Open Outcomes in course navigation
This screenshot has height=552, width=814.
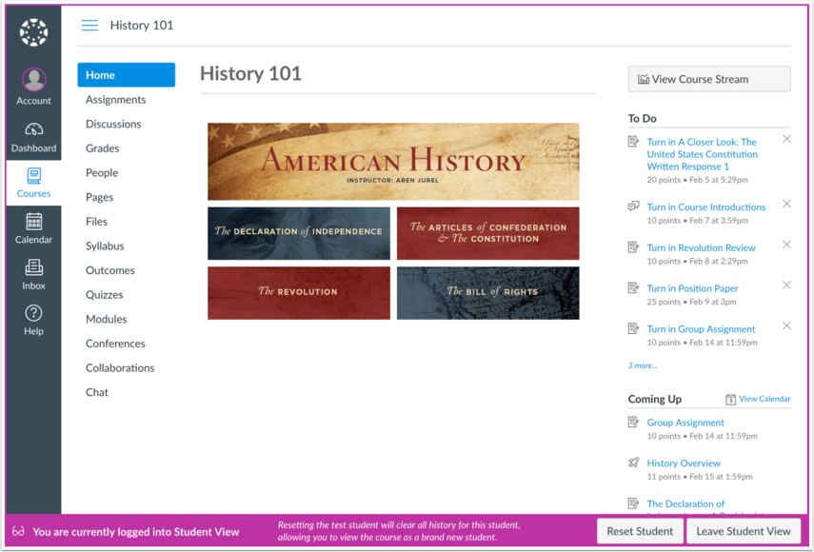click(110, 270)
